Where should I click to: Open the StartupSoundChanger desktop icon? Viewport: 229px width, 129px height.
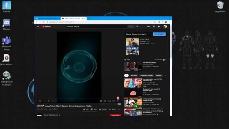[x=6, y=78]
